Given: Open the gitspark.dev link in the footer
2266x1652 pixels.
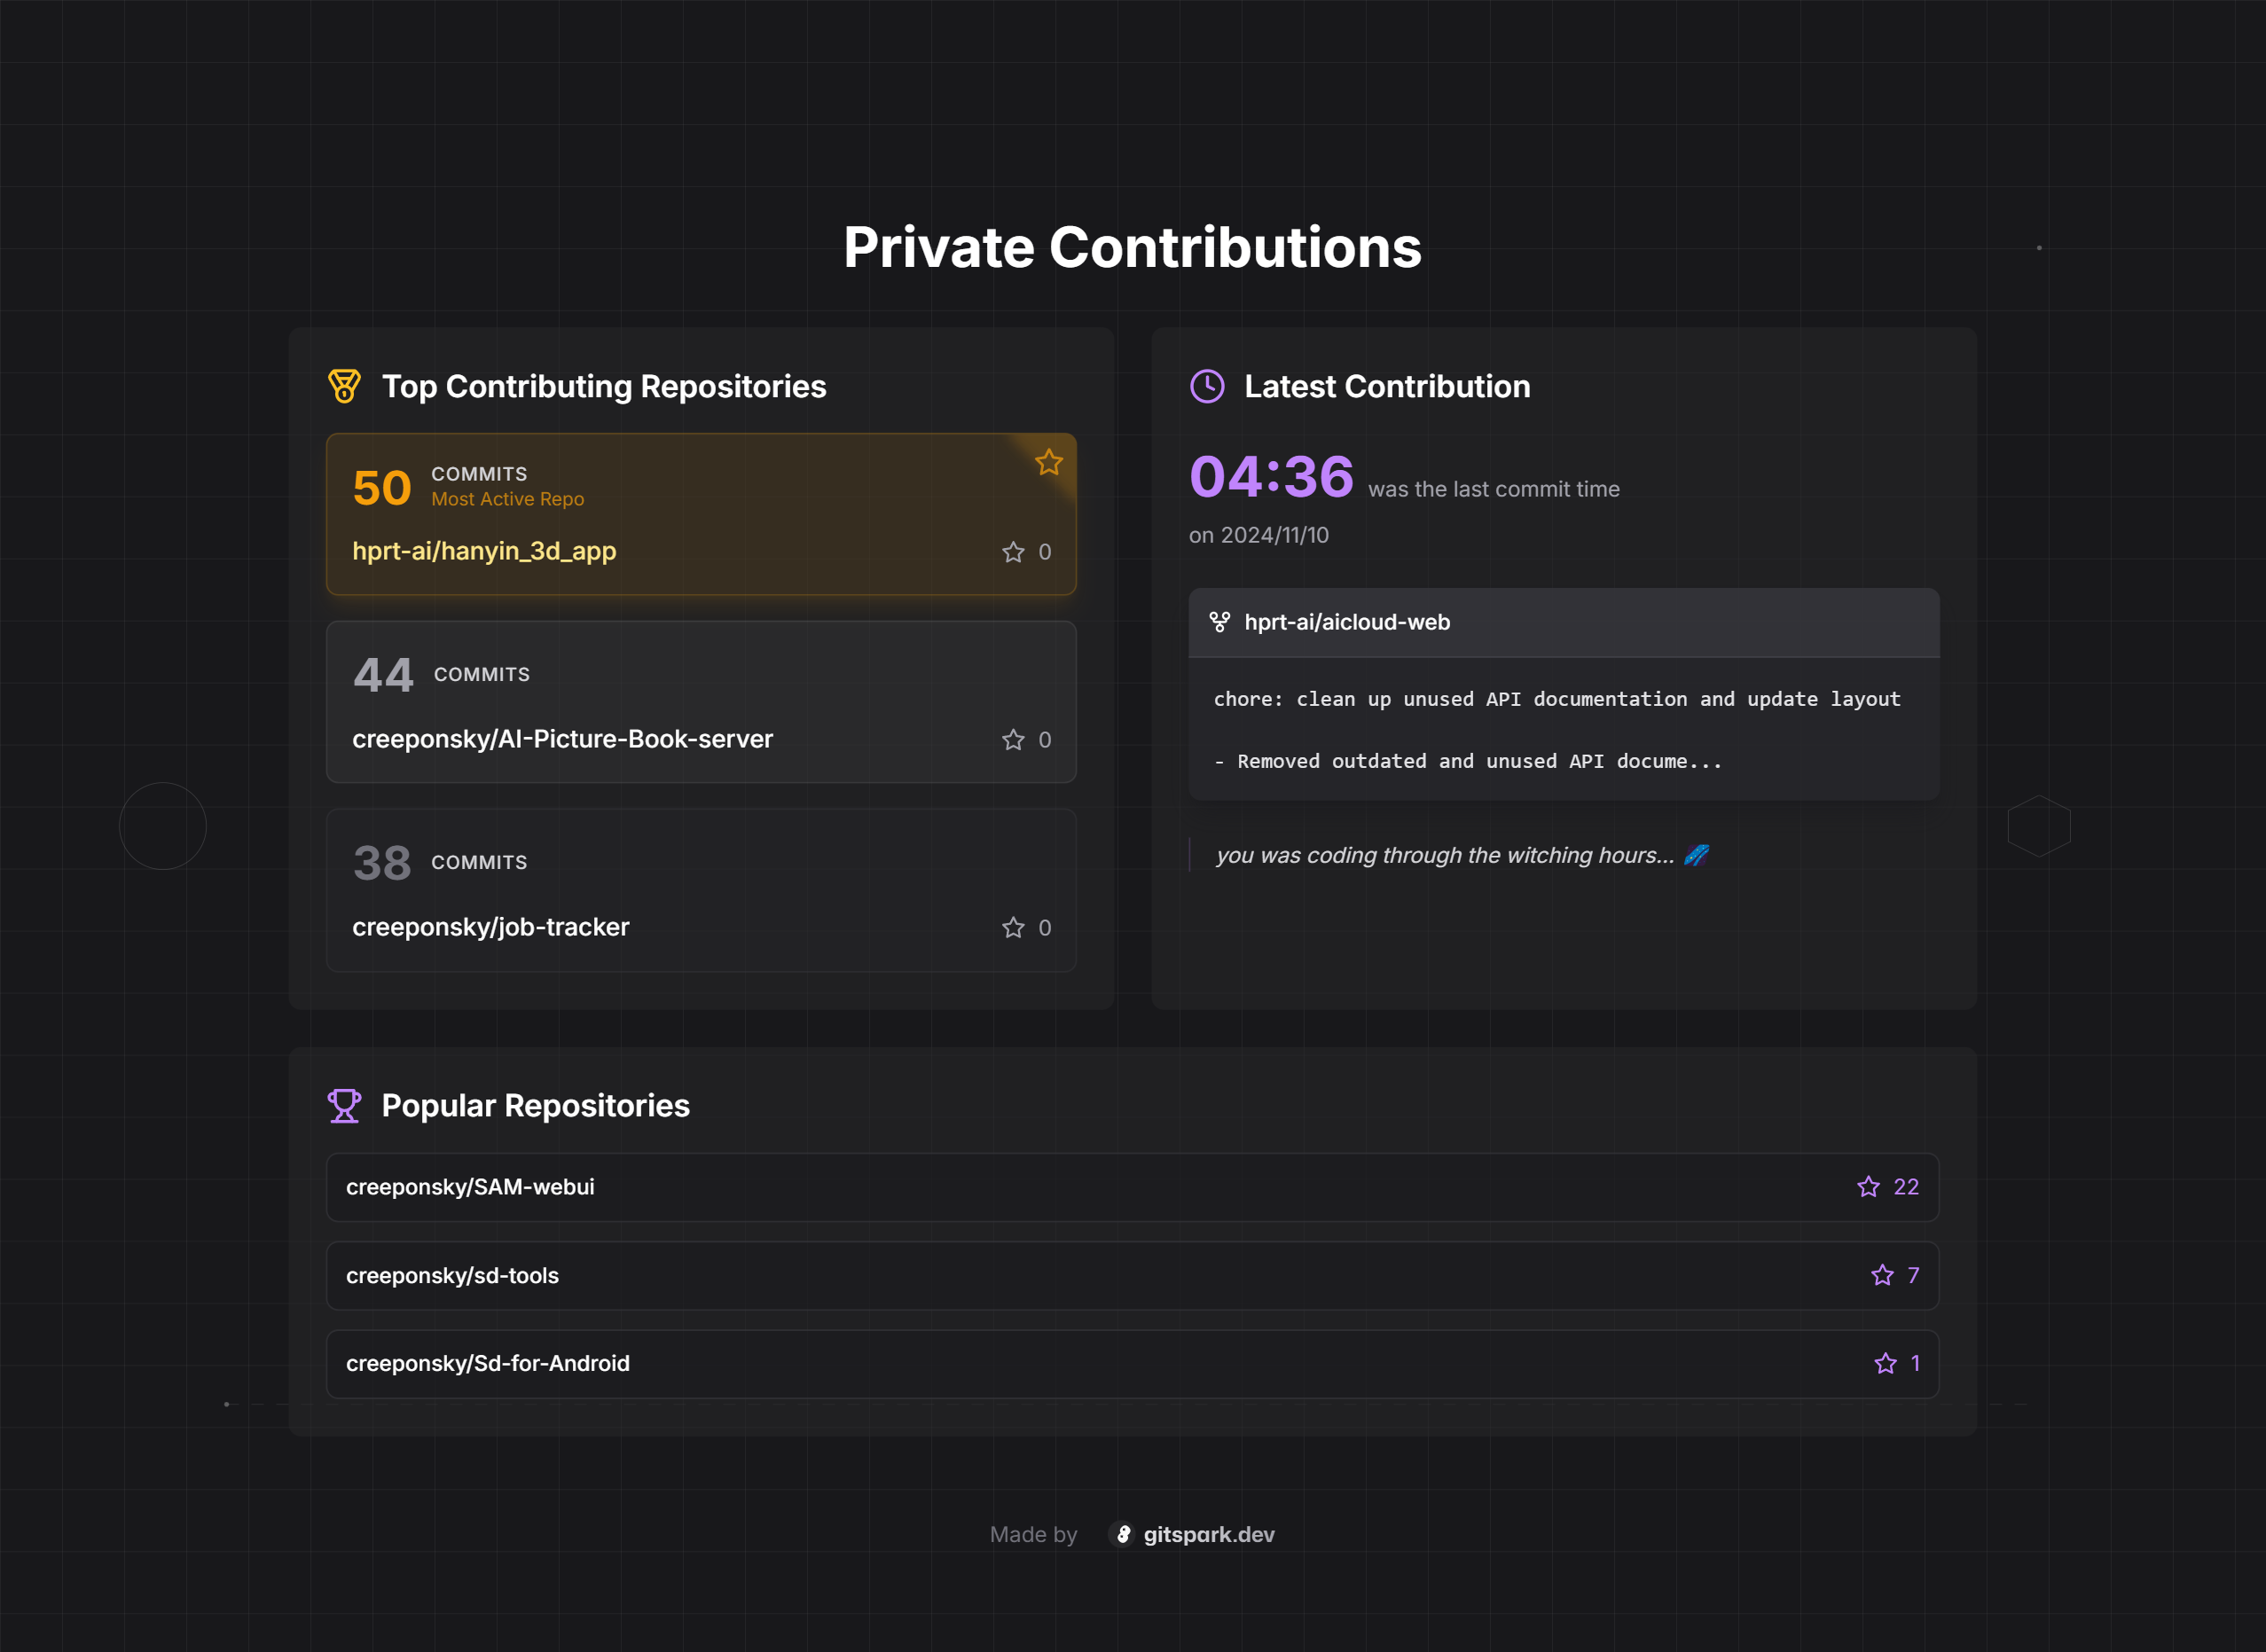Looking at the screenshot, I should tap(1209, 1534).
